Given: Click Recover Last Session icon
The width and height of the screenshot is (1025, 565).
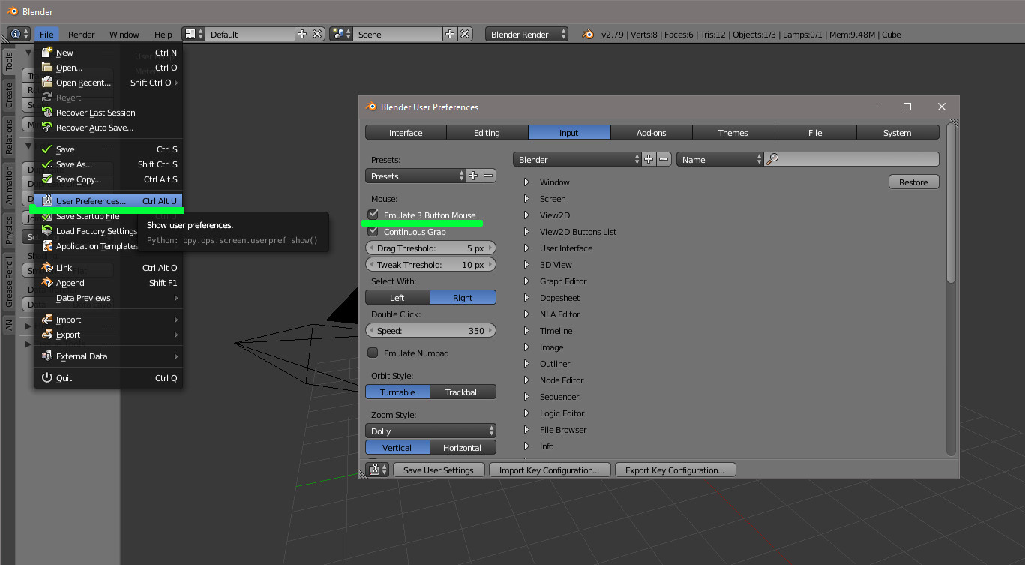Looking at the screenshot, I should tap(47, 113).
